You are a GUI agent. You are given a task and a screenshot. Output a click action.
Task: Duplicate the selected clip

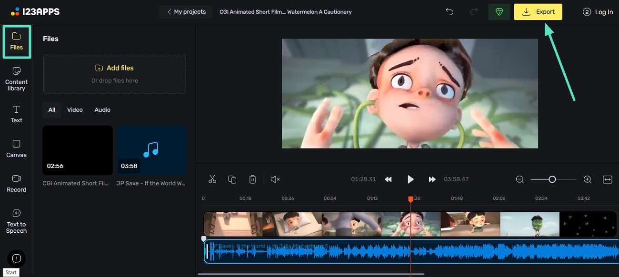click(232, 179)
